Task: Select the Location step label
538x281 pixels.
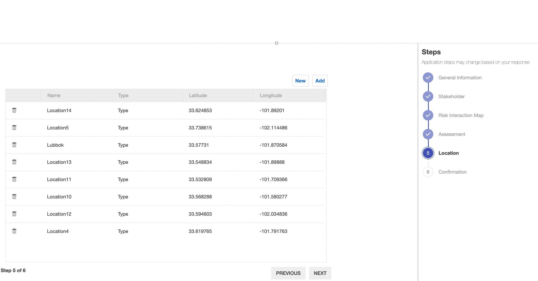Action: 449,153
